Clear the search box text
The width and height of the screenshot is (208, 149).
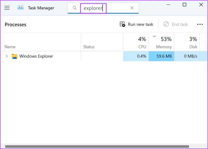click(132, 8)
